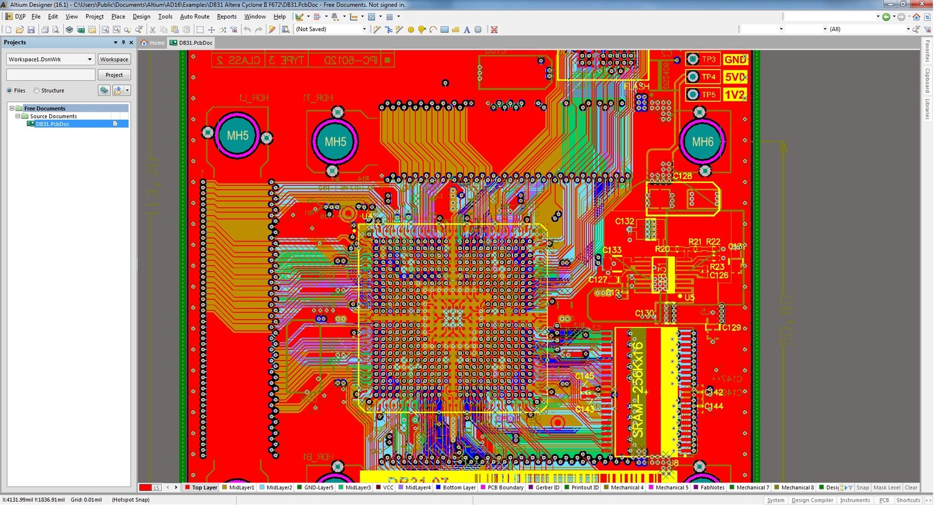Select the Files radio button
The image size is (934, 505).
pos(9,90)
